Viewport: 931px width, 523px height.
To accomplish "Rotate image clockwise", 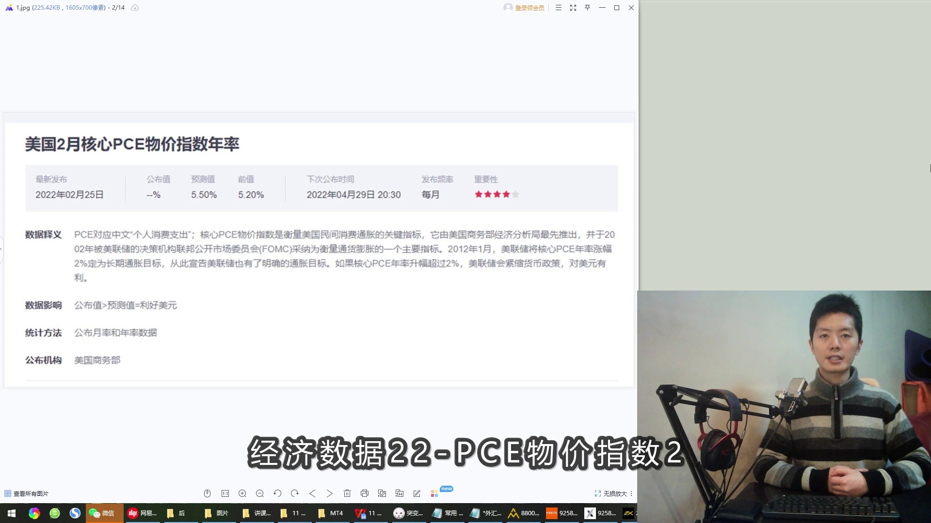I will click(x=295, y=493).
